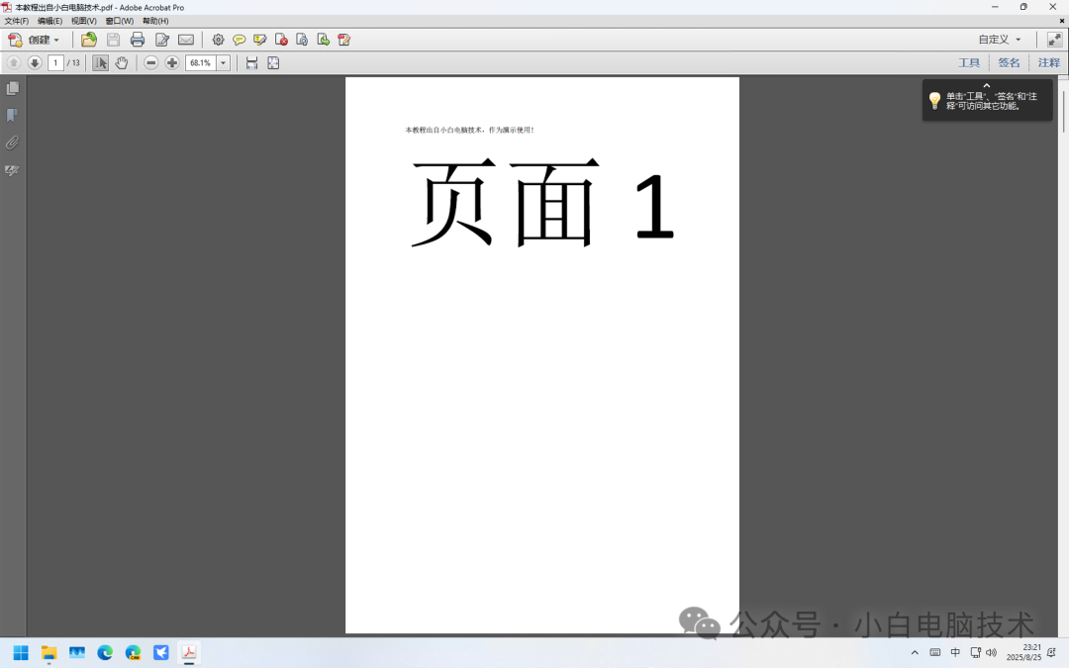1069x668 pixels.
Task: Open Microsoft Edge from taskbar
Action: point(105,653)
